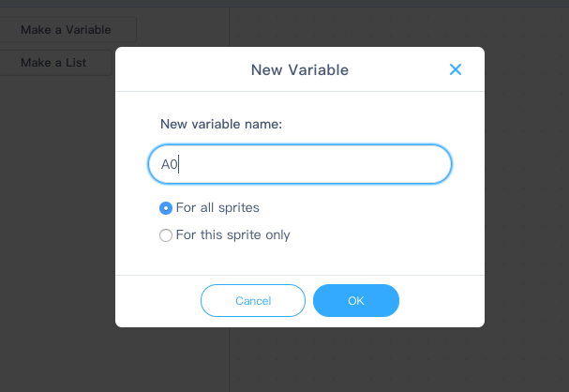Image resolution: width=569 pixels, height=392 pixels.
Task: Close the New Variable dialog with X
Action: pos(456,69)
